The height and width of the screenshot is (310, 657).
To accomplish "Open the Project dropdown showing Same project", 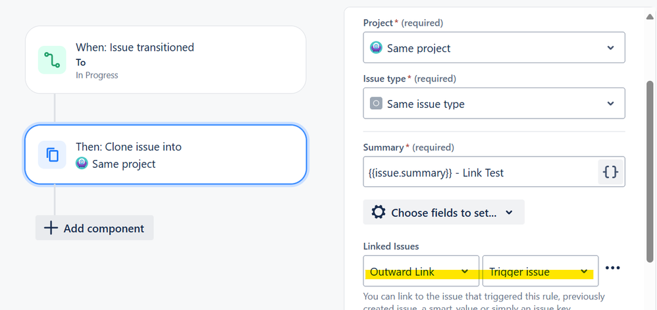I will tap(494, 48).
